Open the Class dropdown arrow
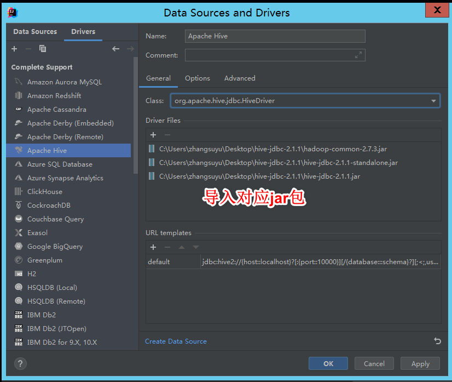Screen dimensions: 452x382 (x=433, y=101)
